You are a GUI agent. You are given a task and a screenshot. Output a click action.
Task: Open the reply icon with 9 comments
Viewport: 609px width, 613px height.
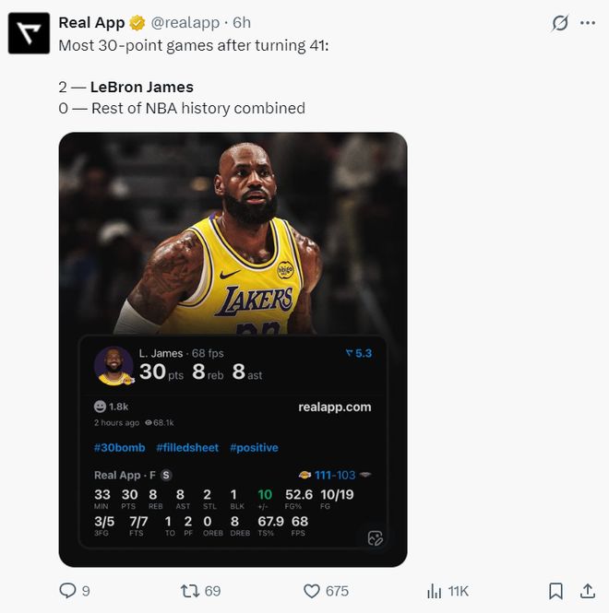[67, 591]
